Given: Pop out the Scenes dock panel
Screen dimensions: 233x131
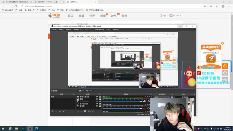Looking at the screenshot, I should 74,94.
